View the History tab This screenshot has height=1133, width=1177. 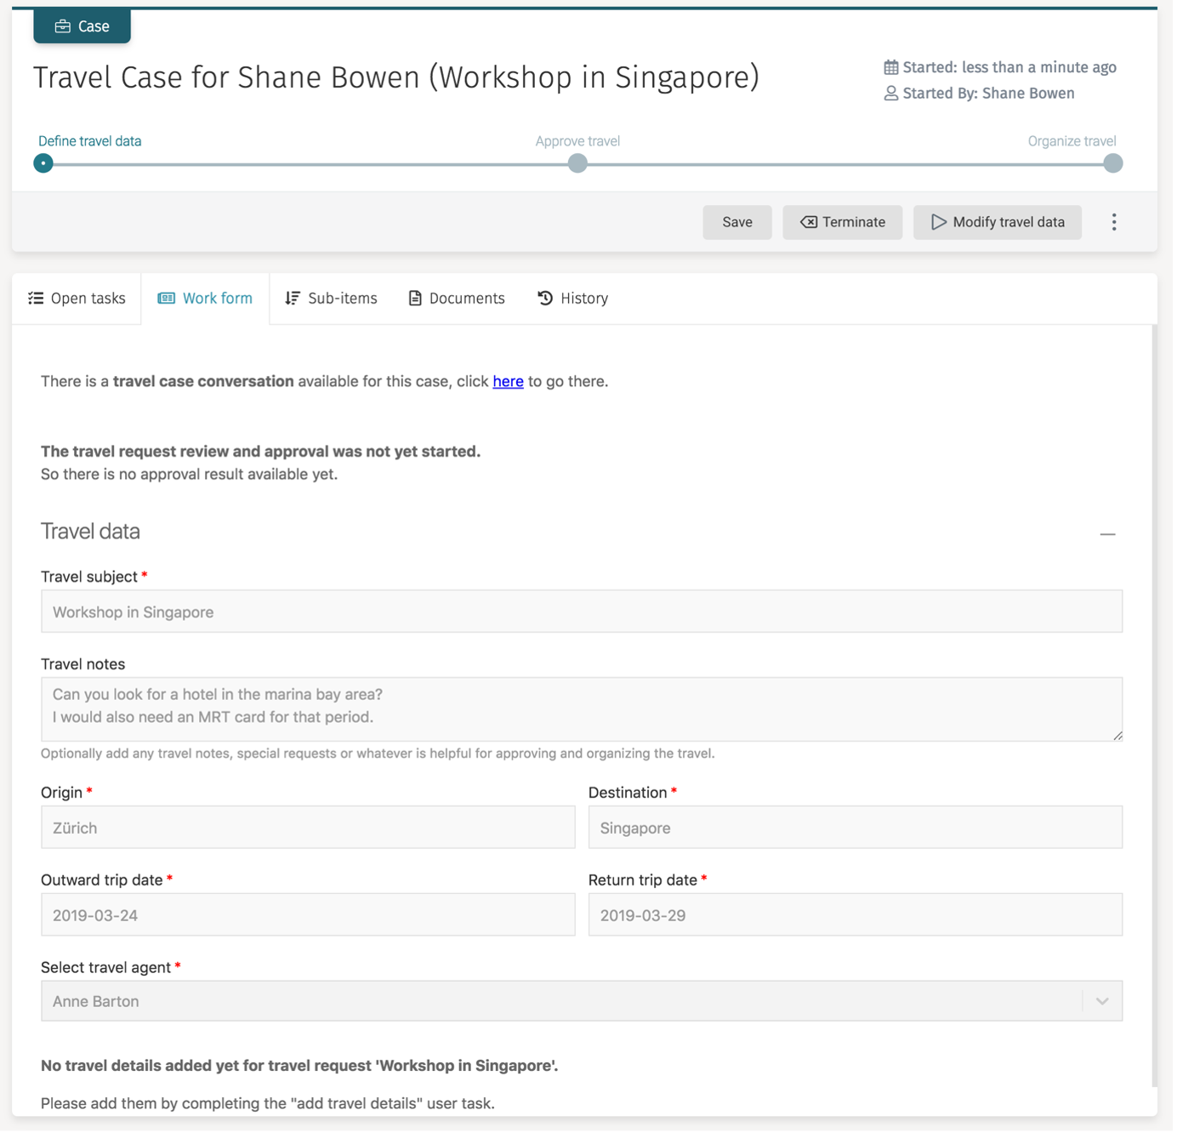pos(572,299)
